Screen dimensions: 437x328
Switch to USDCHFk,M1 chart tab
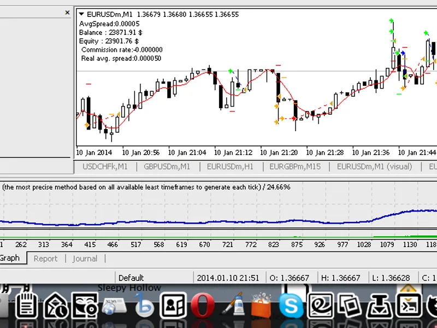coord(105,167)
